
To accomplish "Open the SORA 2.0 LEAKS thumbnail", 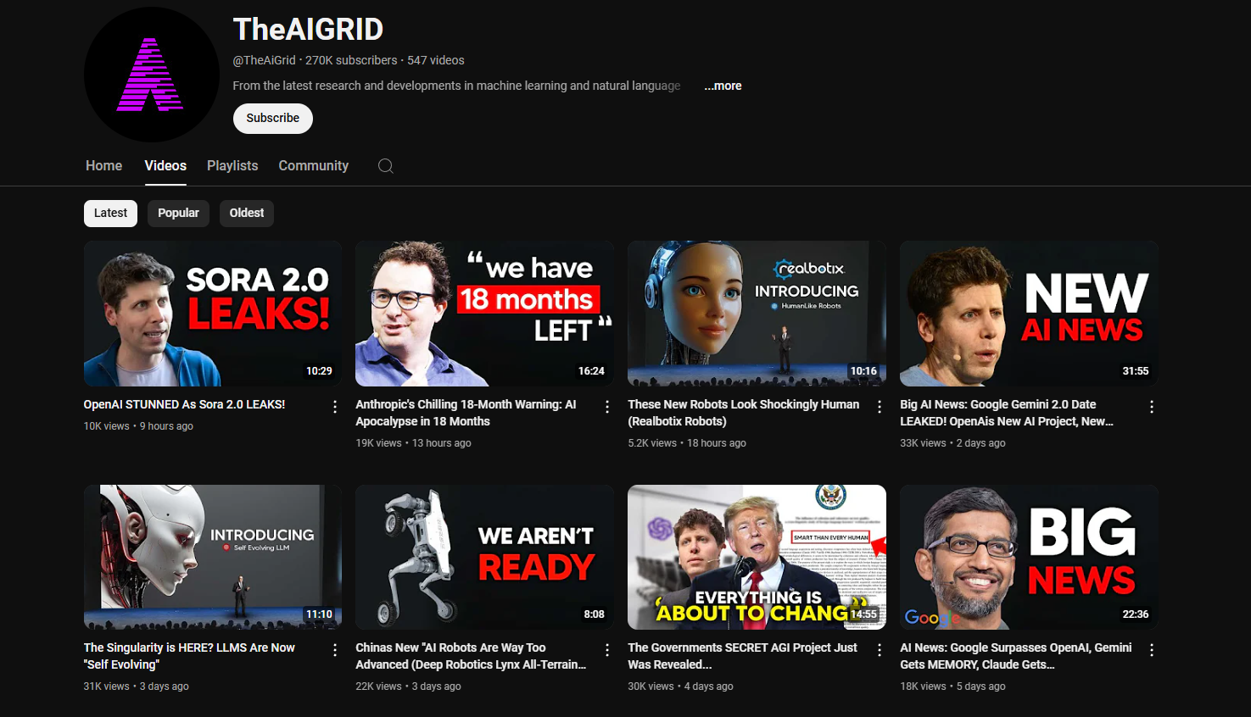I will 213,314.
